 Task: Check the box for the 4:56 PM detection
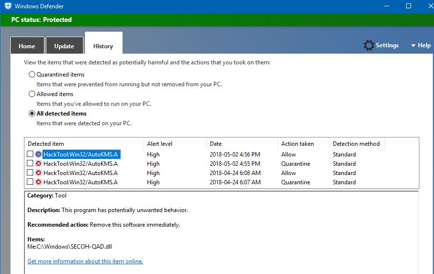click(30, 154)
